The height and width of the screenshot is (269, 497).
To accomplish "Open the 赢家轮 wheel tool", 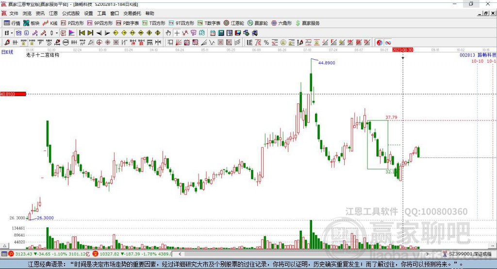I will [x=258, y=23].
